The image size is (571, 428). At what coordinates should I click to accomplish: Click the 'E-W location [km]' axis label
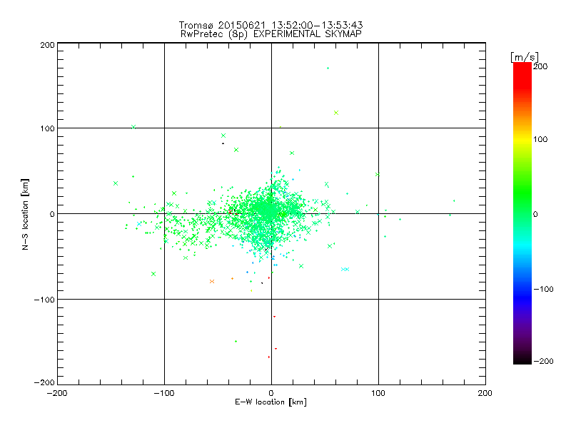[271, 402]
